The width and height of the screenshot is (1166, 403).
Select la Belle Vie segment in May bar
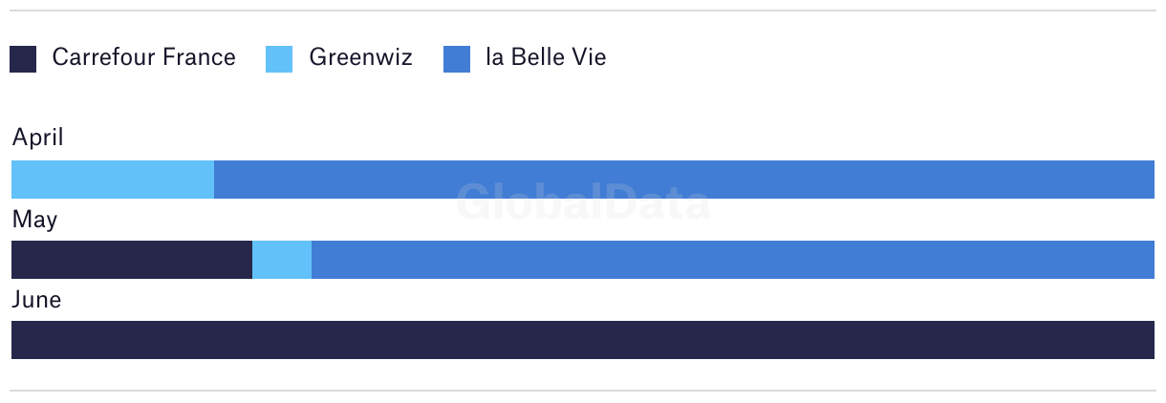coord(733,260)
